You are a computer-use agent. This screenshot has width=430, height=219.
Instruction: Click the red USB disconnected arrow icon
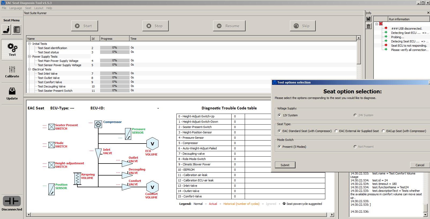386,28
